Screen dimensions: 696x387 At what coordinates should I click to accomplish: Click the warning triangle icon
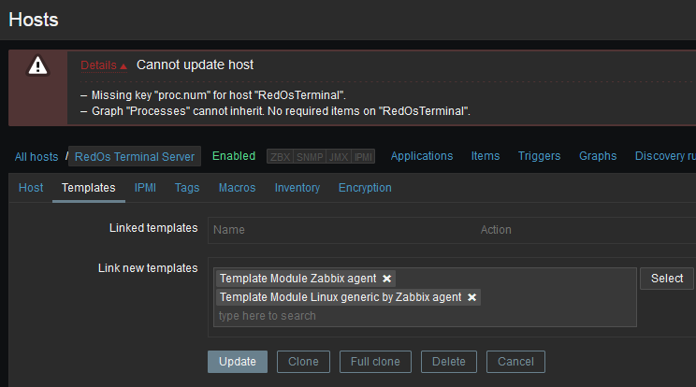tap(36, 64)
